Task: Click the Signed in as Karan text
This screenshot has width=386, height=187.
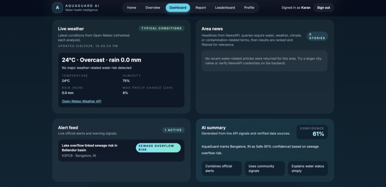Action: 296,8
